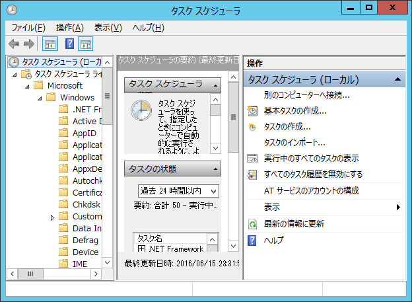Click the Chkdsk folder icon

(63, 204)
